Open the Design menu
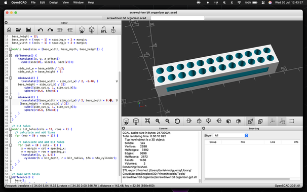 (x=54, y=3)
